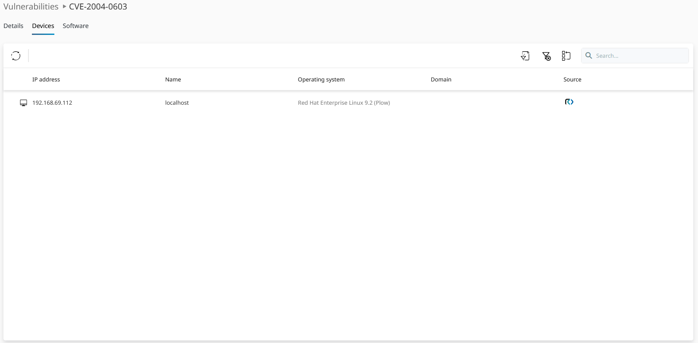
Task: Open the Details tab
Action: point(13,26)
